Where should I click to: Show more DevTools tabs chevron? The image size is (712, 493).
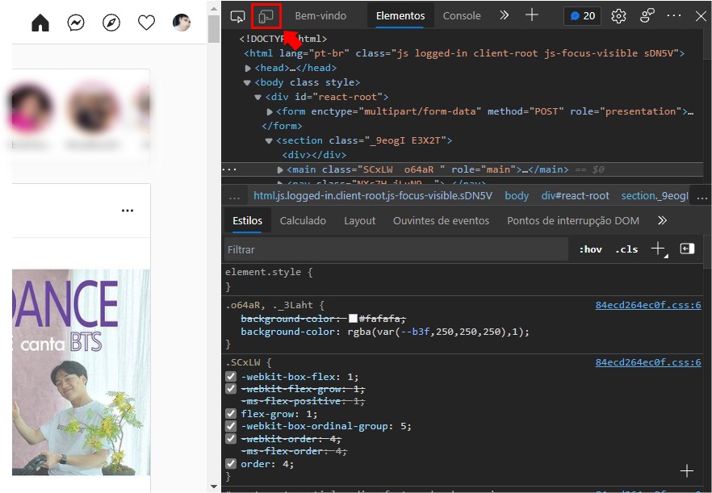(504, 15)
